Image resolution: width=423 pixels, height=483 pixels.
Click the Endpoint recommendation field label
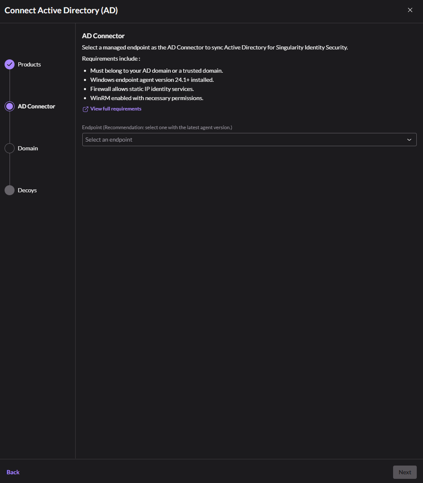click(157, 127)
